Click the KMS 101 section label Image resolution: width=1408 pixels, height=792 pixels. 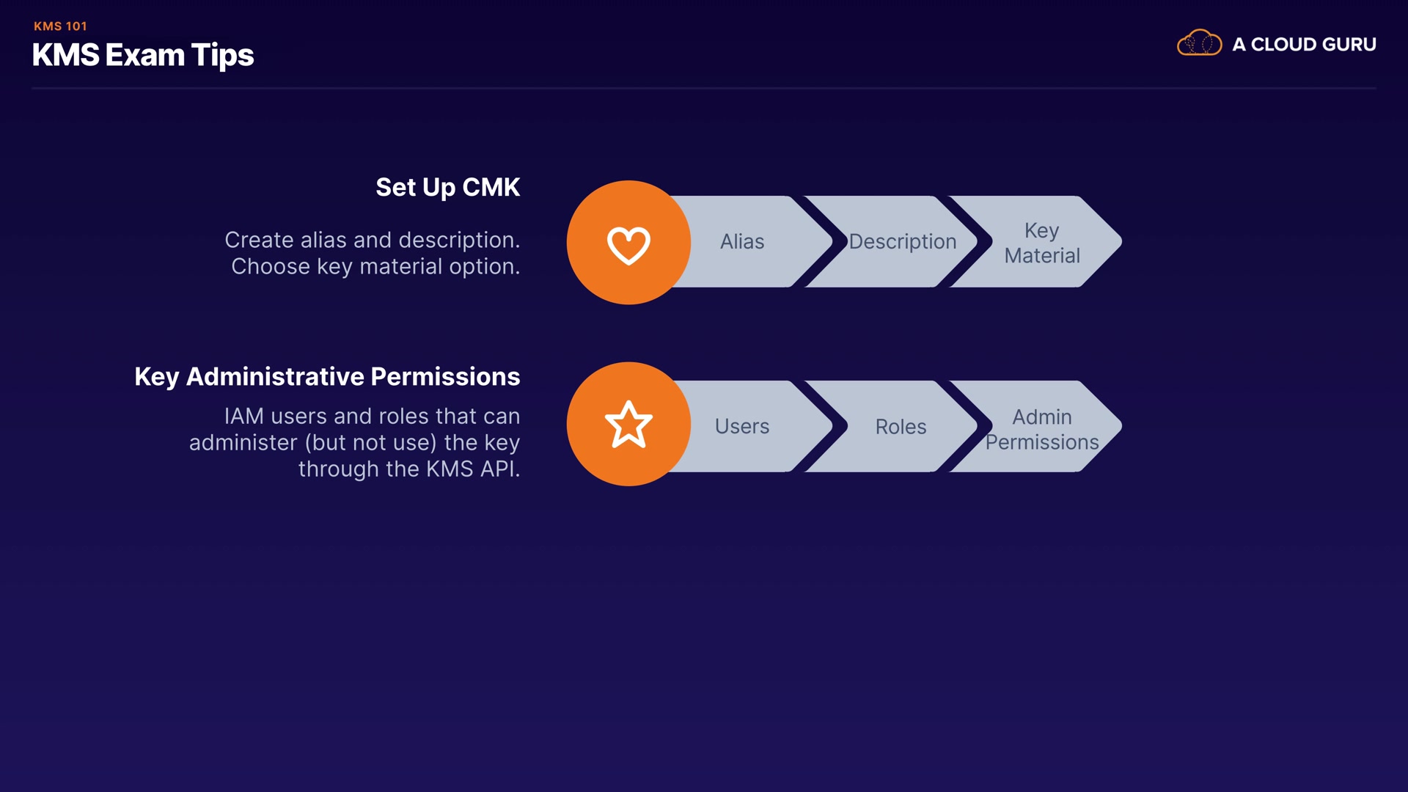60,26
